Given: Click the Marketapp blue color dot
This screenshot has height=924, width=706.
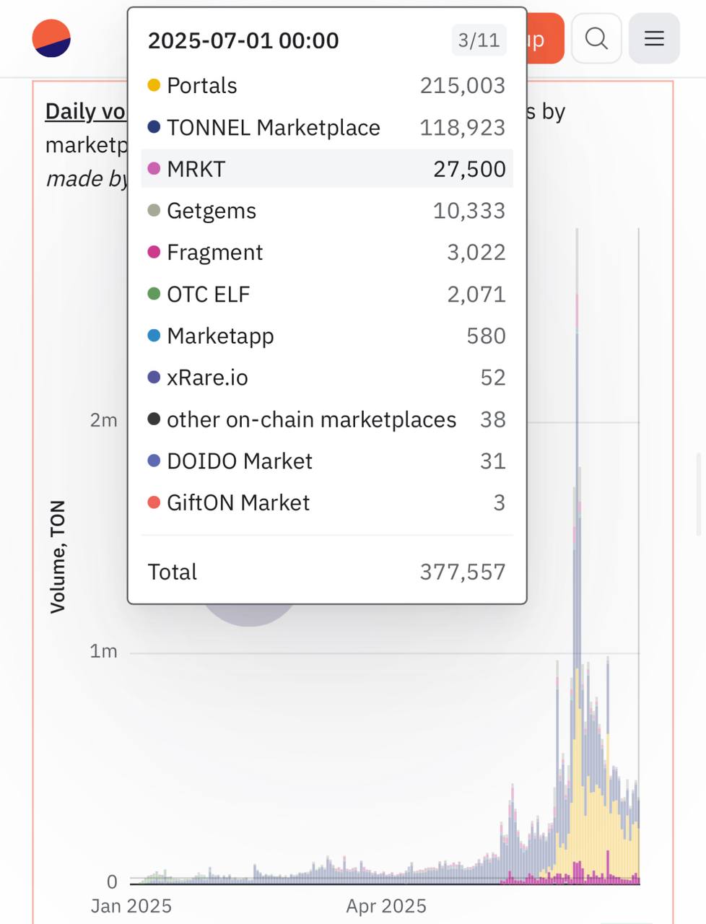Looking at the screenshot, I should (x=154, y=336).
